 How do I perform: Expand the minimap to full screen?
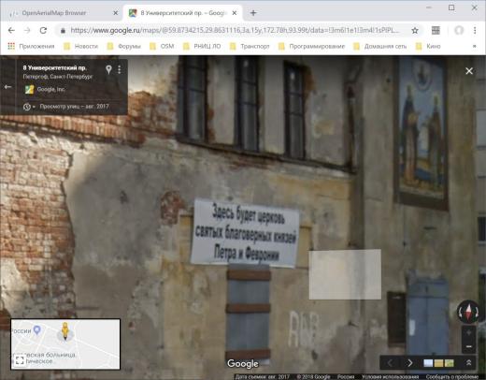point(20,360)
